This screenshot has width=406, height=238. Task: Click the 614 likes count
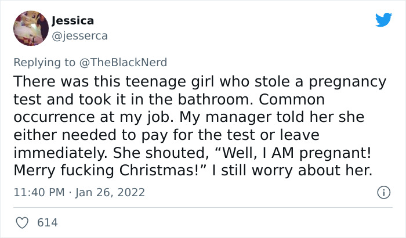pyautogui.click(x=47, y=222)
